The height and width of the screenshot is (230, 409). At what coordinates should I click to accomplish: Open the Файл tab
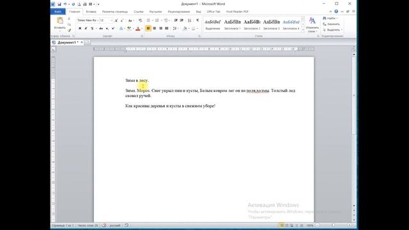(x=58, y=11)
